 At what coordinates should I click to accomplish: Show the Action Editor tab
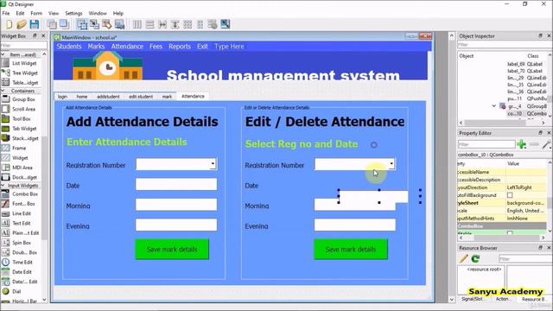click(x=502, y=299)
